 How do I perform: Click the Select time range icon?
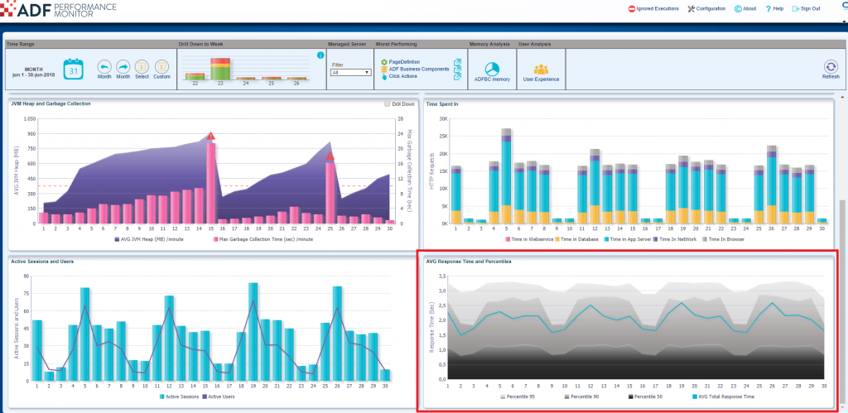pyautogui.click(x=142, y=66)
